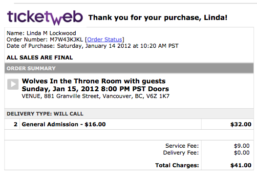Click the Total Charges label

(x=177, y=165)
